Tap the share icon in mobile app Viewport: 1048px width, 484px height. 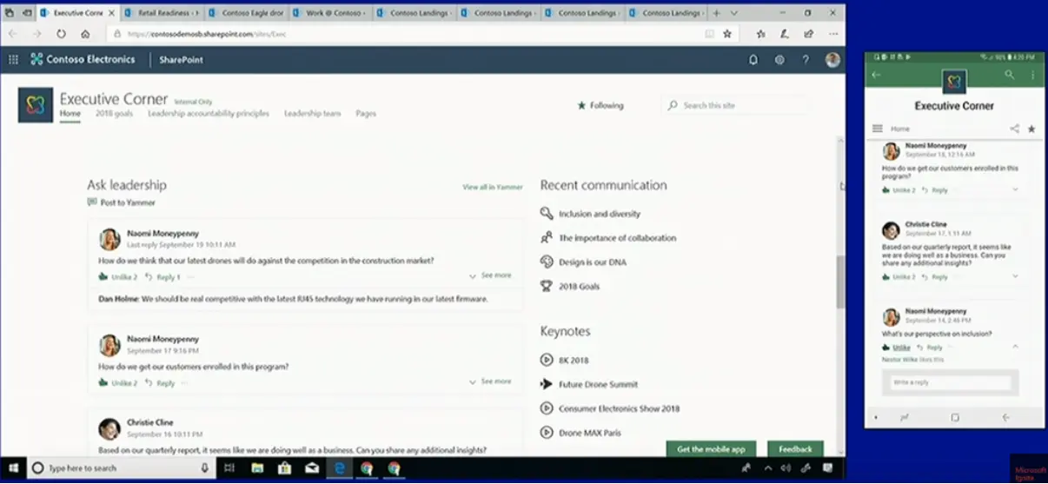click(1014, 129)
